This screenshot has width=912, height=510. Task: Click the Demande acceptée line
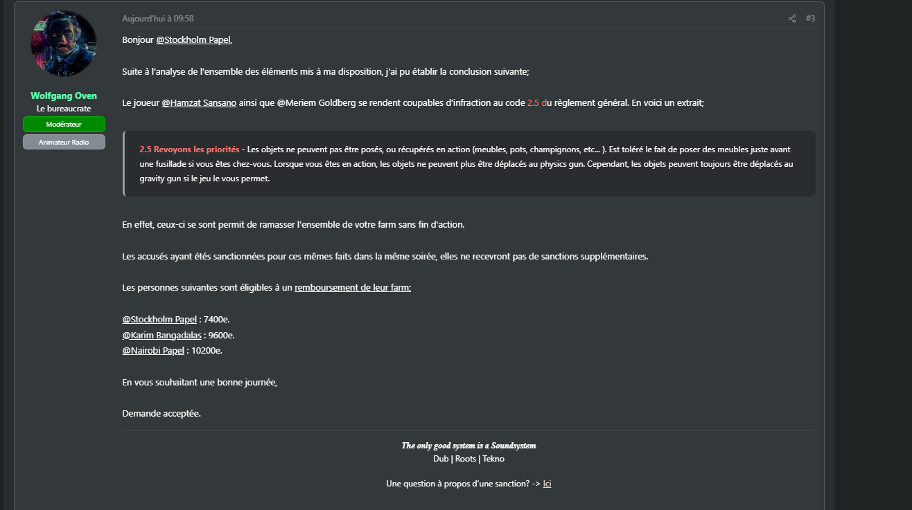click(161, 414)
